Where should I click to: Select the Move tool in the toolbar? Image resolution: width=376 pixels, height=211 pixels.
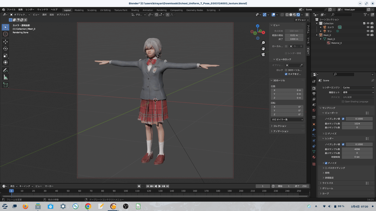pos(5,41)
